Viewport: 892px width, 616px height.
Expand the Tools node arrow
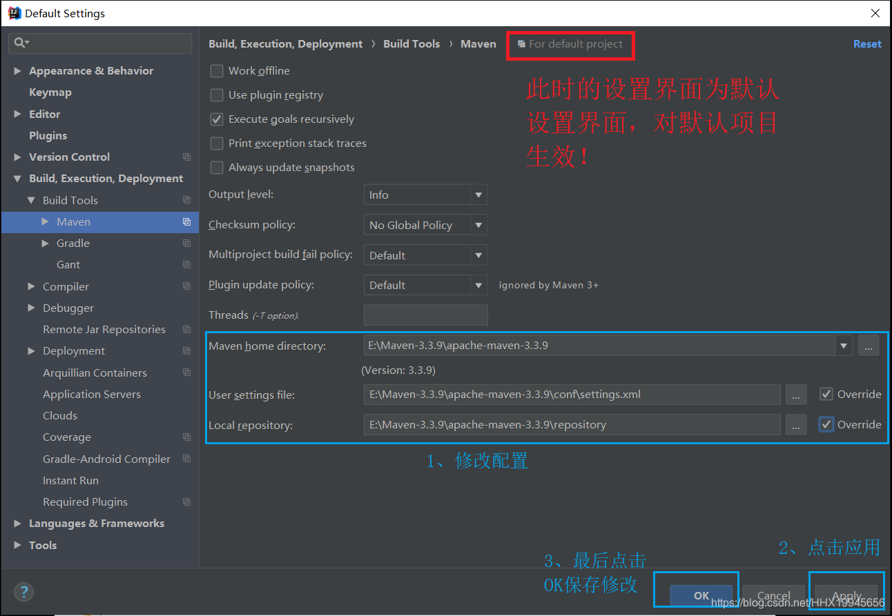point(18,545)
